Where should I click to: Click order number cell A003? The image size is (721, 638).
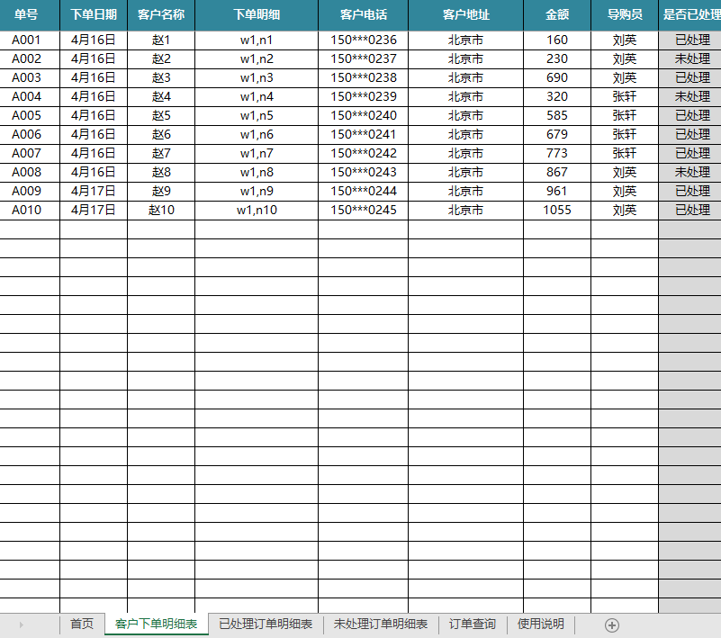(30, 78)
